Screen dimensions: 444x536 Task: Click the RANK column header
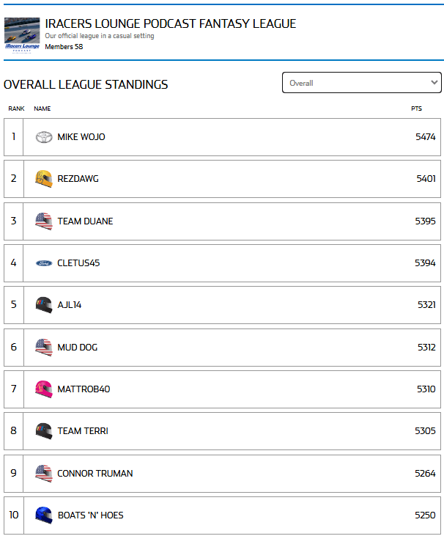(x=16, y=109)
